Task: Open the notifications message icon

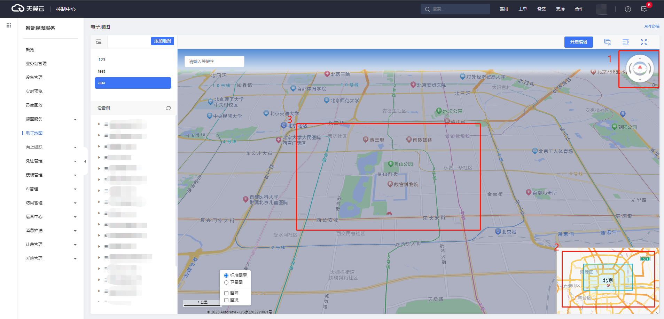Action: click(644, 9)
